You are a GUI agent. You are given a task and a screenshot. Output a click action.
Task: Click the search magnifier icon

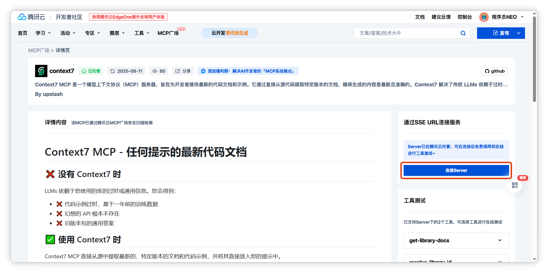[x=463, y=33]
